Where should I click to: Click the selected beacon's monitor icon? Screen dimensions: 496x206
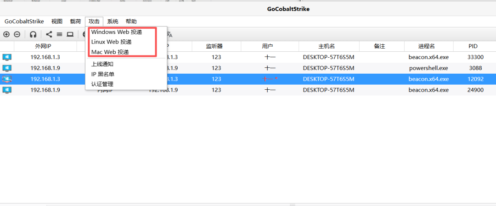coord(7,79)
